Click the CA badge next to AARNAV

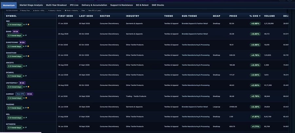click(x=29, y=94)
